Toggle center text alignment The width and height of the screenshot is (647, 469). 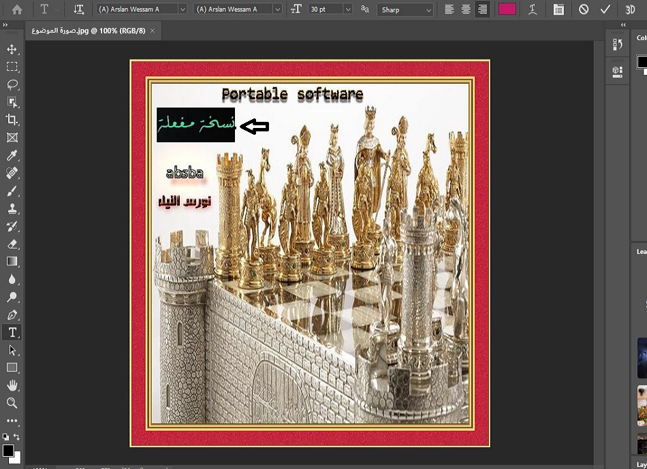[x=466, y=10]
